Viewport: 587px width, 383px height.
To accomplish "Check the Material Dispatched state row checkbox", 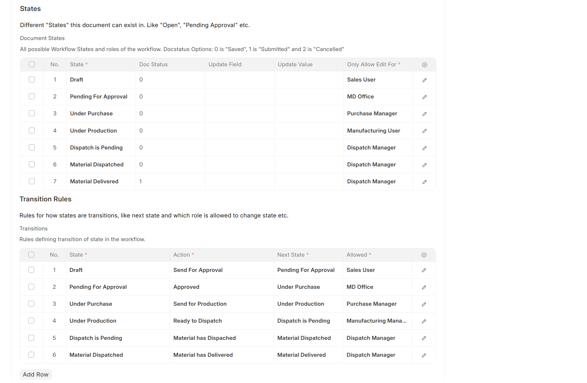I will tap(32, 164).
